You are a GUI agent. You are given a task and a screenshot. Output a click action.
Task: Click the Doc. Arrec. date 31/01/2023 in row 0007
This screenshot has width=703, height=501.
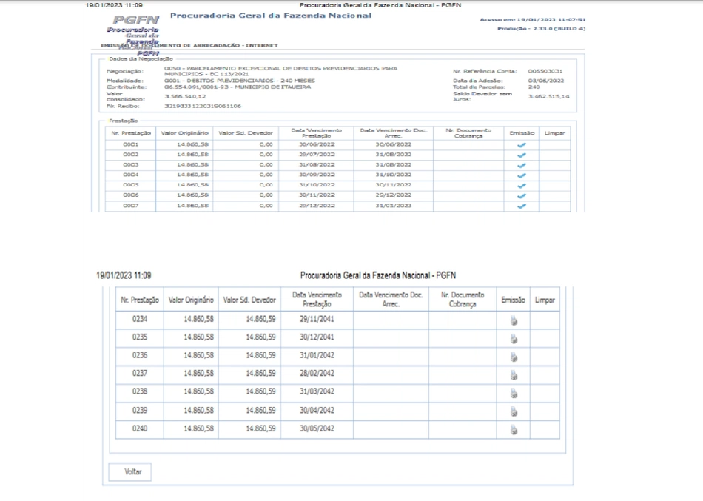(393, 206)
